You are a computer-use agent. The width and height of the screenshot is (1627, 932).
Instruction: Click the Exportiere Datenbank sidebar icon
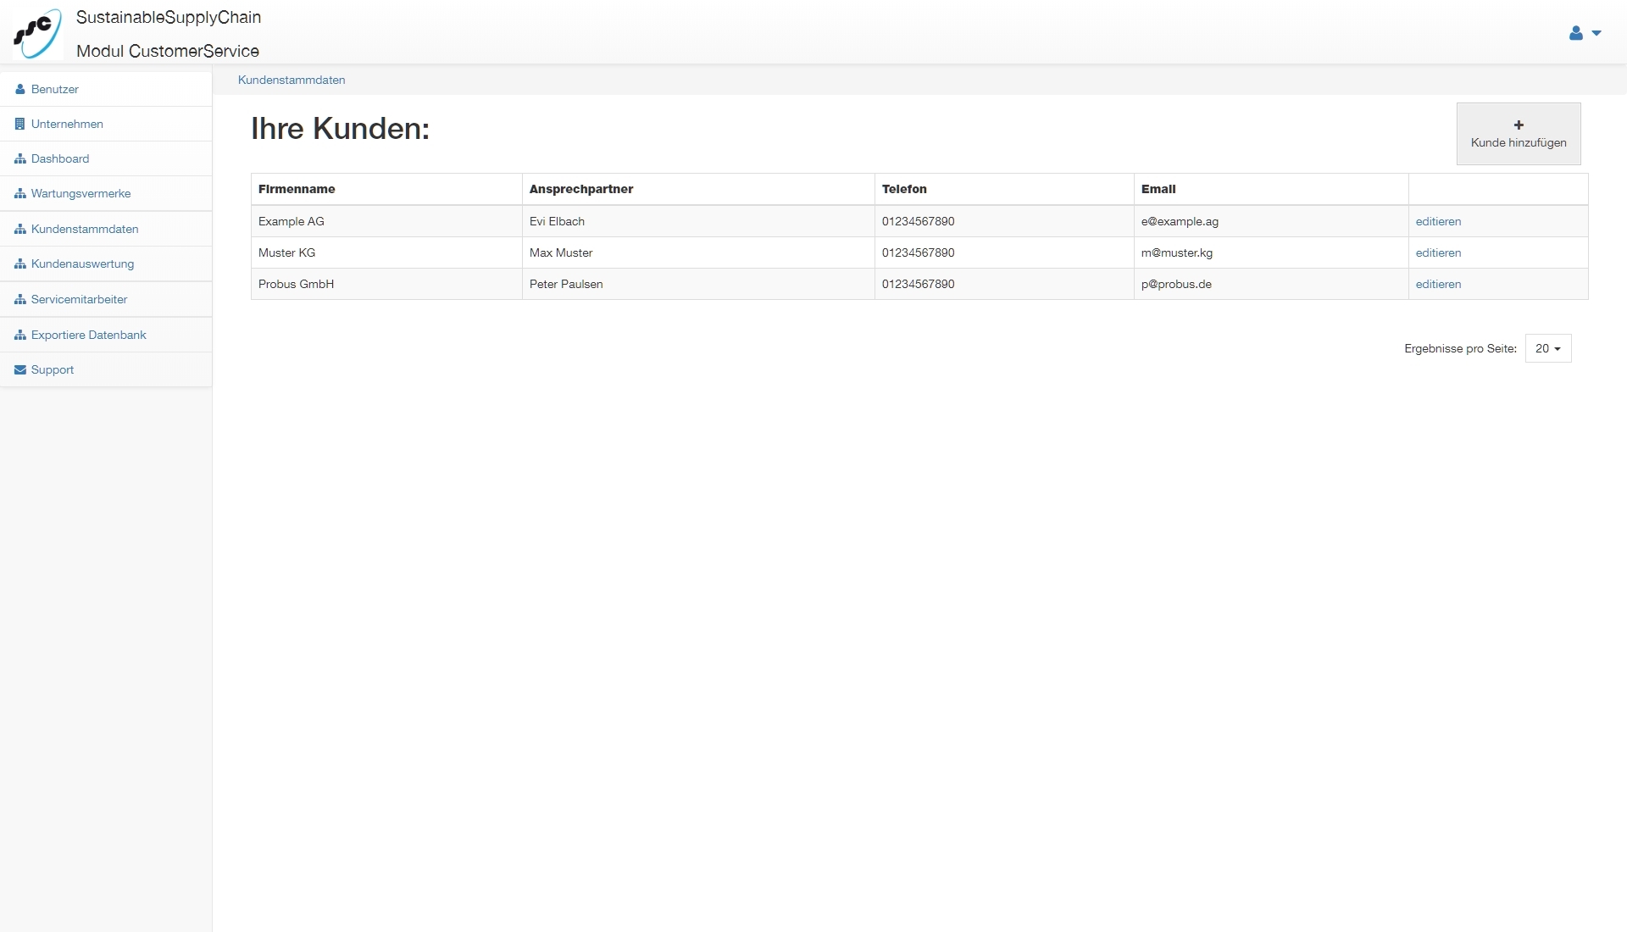[x=19, y=335]
